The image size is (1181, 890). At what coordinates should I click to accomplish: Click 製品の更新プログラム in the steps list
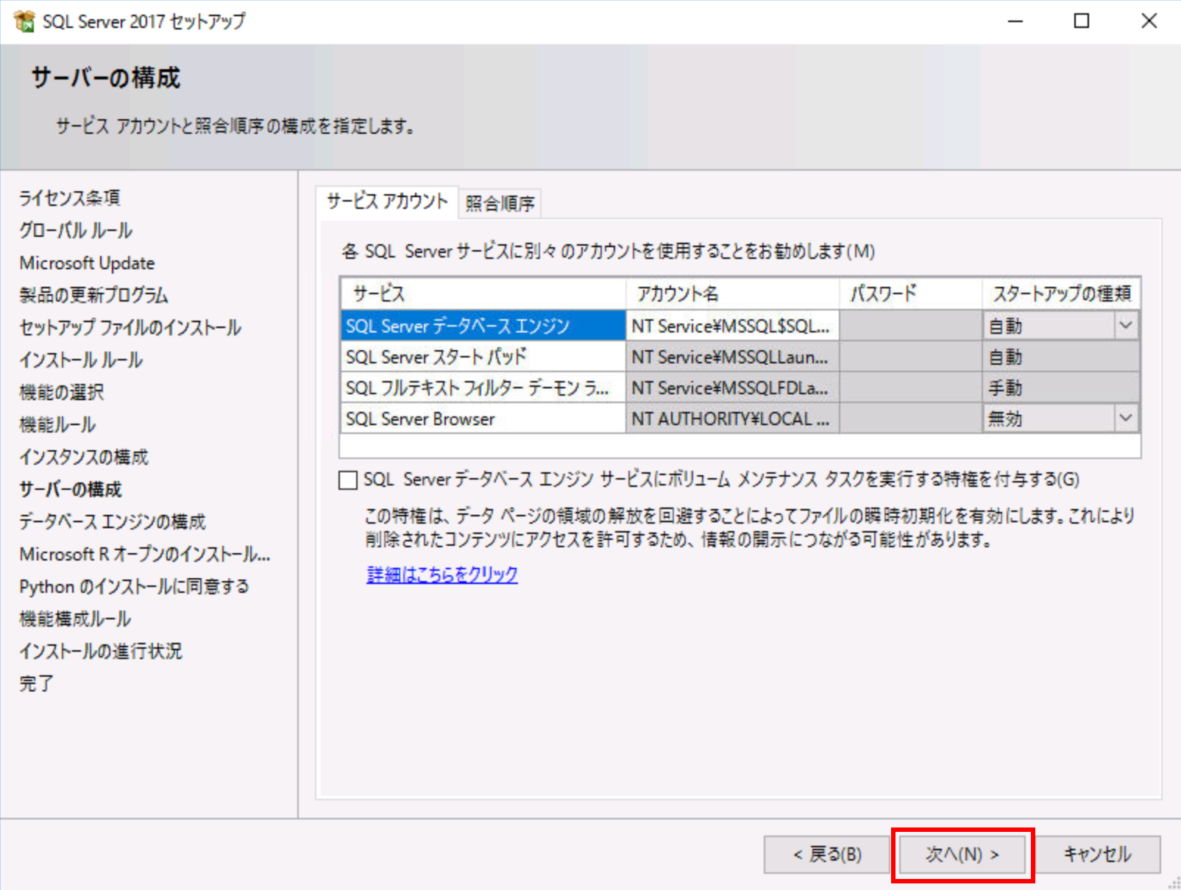click(93, 295)
